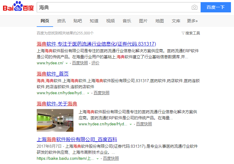Click the office reception thumbnail image
The width and height of the screenshot is (234, 164).
click(55, 120)
